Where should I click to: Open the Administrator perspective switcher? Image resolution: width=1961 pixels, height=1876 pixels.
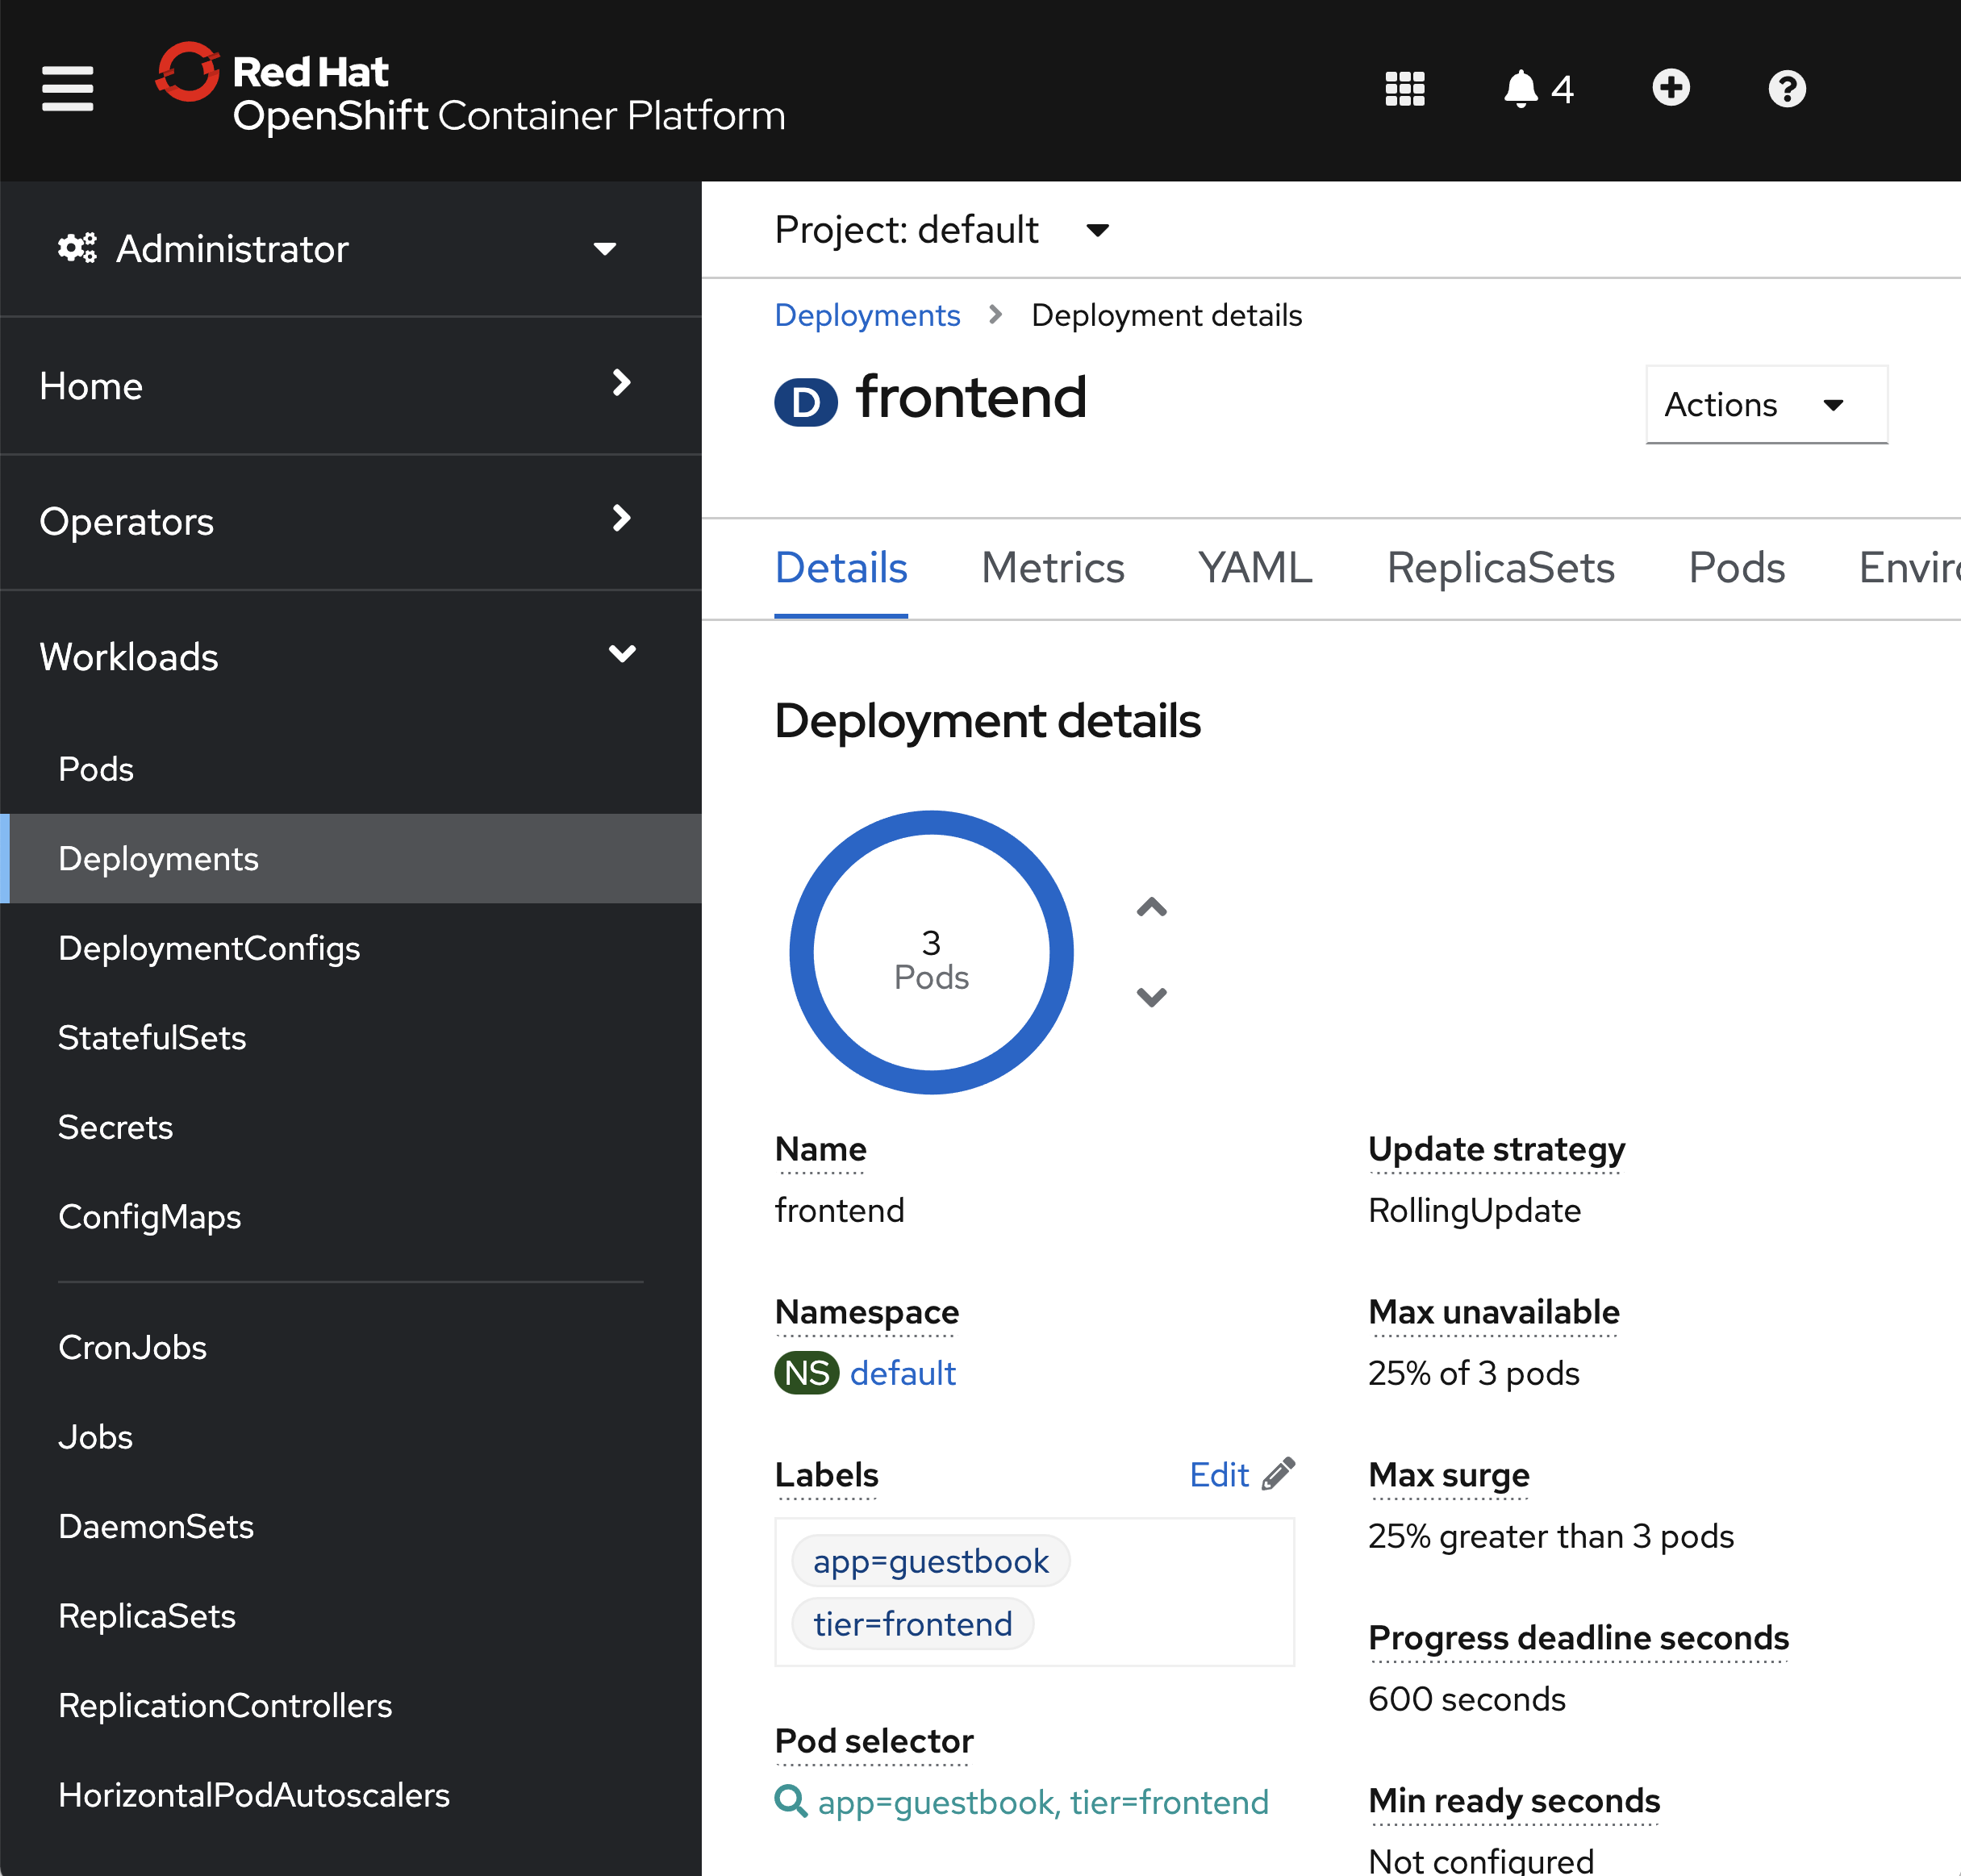tap(350, 249)
